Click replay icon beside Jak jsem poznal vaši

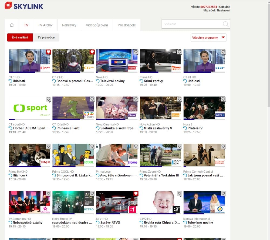click(x=185, y=175)
